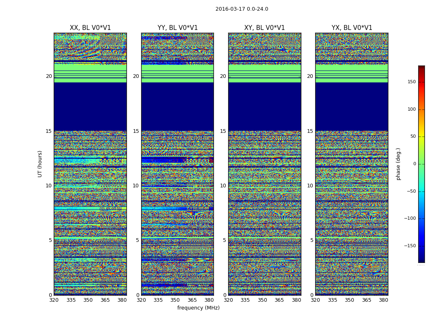Click the 350 MHz tick under XX panel
Viewport: 431px width, 328px height.
point(88,300)
